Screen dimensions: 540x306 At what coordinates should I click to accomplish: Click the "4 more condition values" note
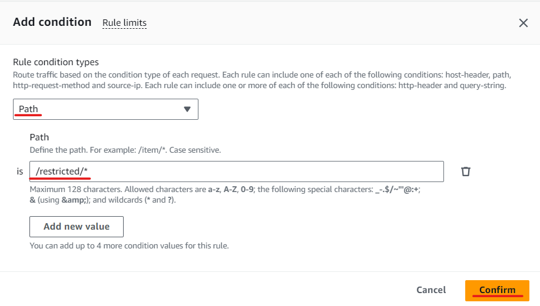click(x=129, y=246)
